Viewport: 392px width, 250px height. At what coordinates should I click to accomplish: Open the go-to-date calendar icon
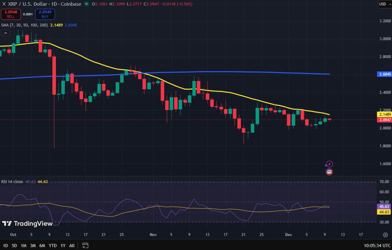pos(85,245)
